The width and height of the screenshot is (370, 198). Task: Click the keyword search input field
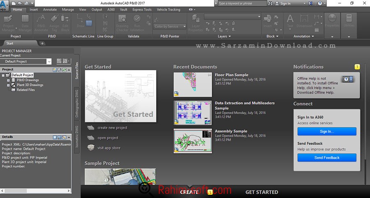pyautogui.click(x=243, y=3)
